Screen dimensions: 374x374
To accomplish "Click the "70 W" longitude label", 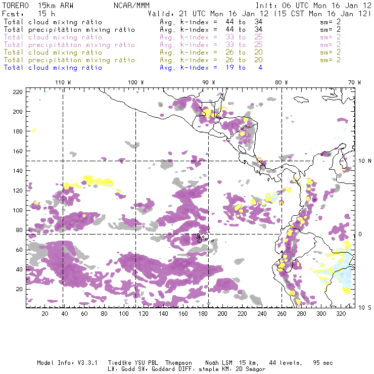I will point(354,82).
